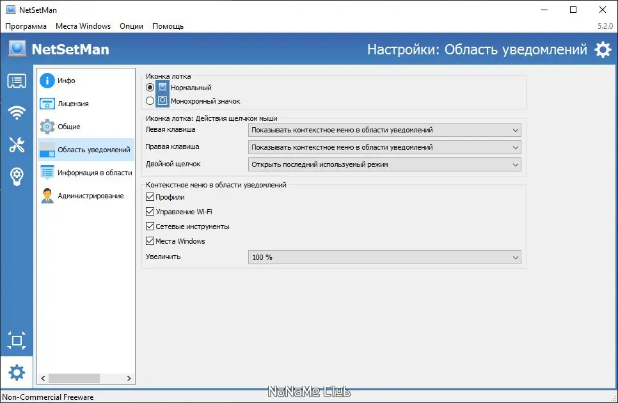This screenshot has width=618, height=403.
Task: Open the Левая клавиша action dropdown
Action: click(384, 130)
